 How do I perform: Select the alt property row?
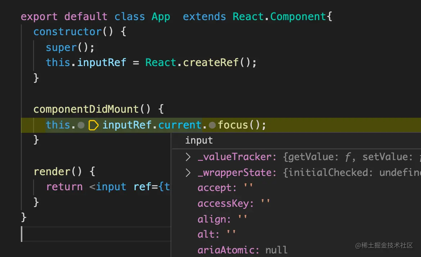[x=296, y=234]
